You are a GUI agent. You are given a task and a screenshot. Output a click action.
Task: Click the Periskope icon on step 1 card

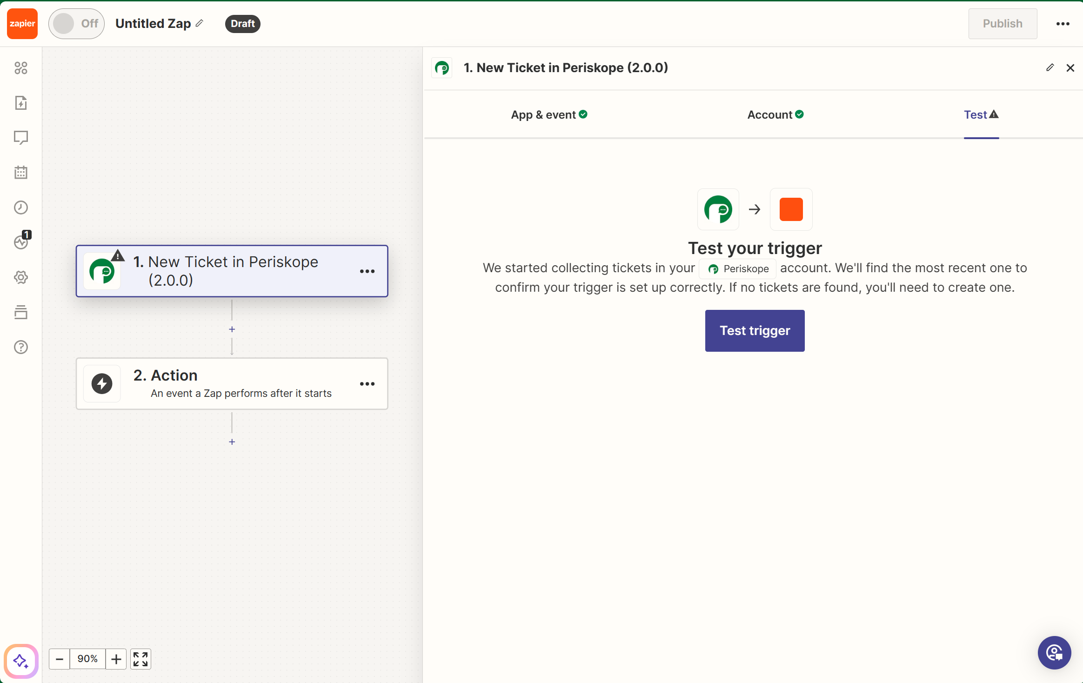click(x=102, y=271)
